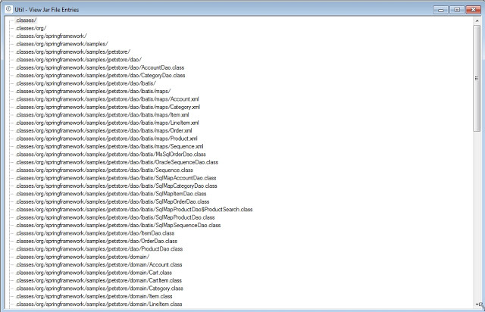Click the app icon in the title bar

coord(7,8)
